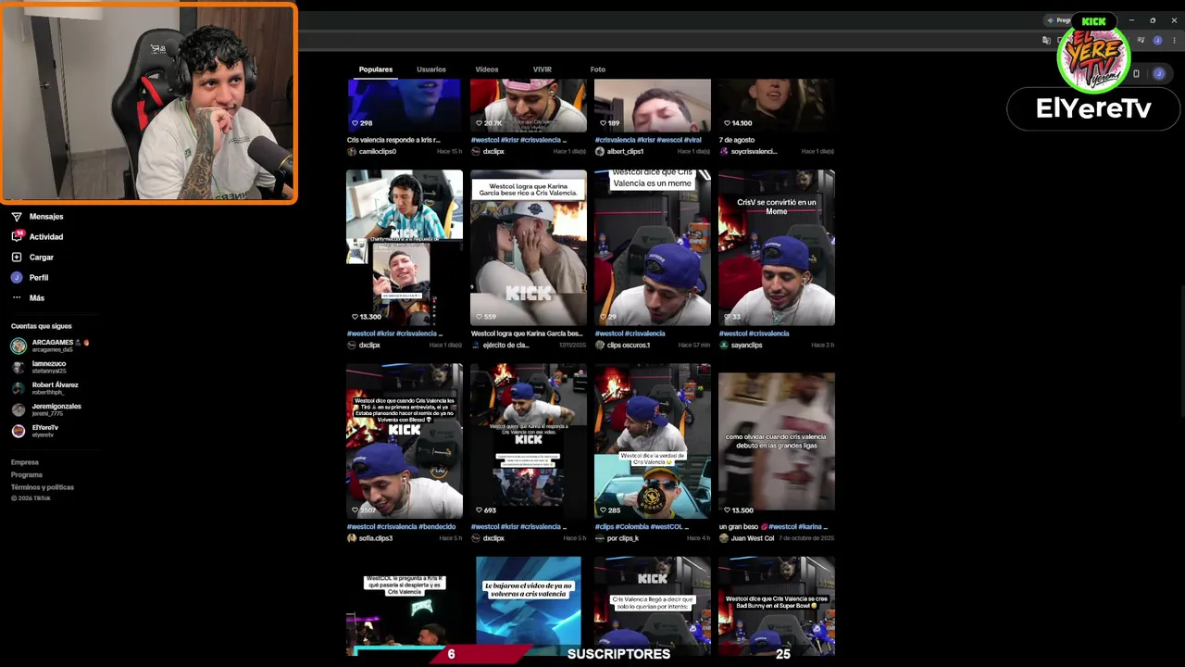Click the "#westcol #crisvalencia #bendecido" hashtags

pyautogui.click(x=401, y=527)
